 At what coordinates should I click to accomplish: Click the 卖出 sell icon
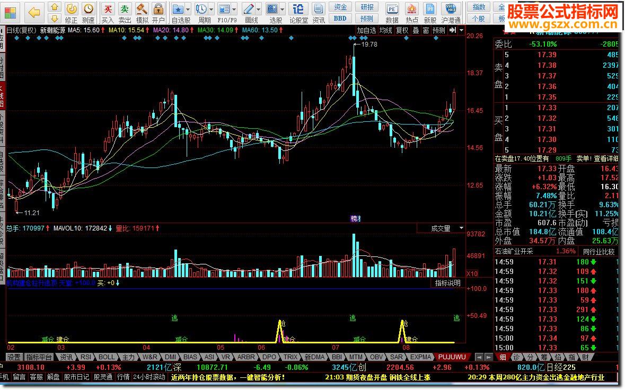[x=125, y=12]
